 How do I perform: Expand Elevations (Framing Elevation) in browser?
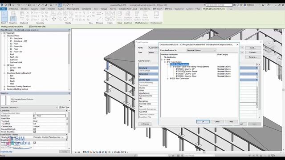4,87
